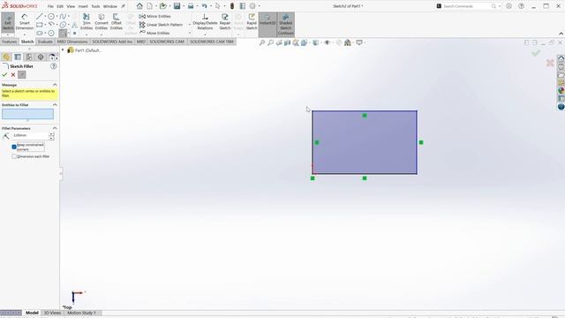The height and width of the screenshot is (318, 565).
Task: Open the Save dropdown arrow
Action: pos(184,6)
